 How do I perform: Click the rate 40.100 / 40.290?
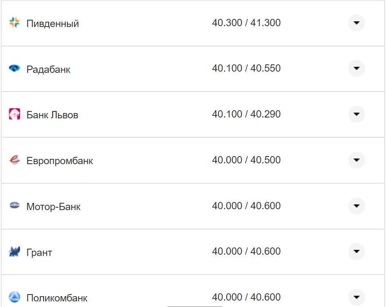[x=246, y=114]
